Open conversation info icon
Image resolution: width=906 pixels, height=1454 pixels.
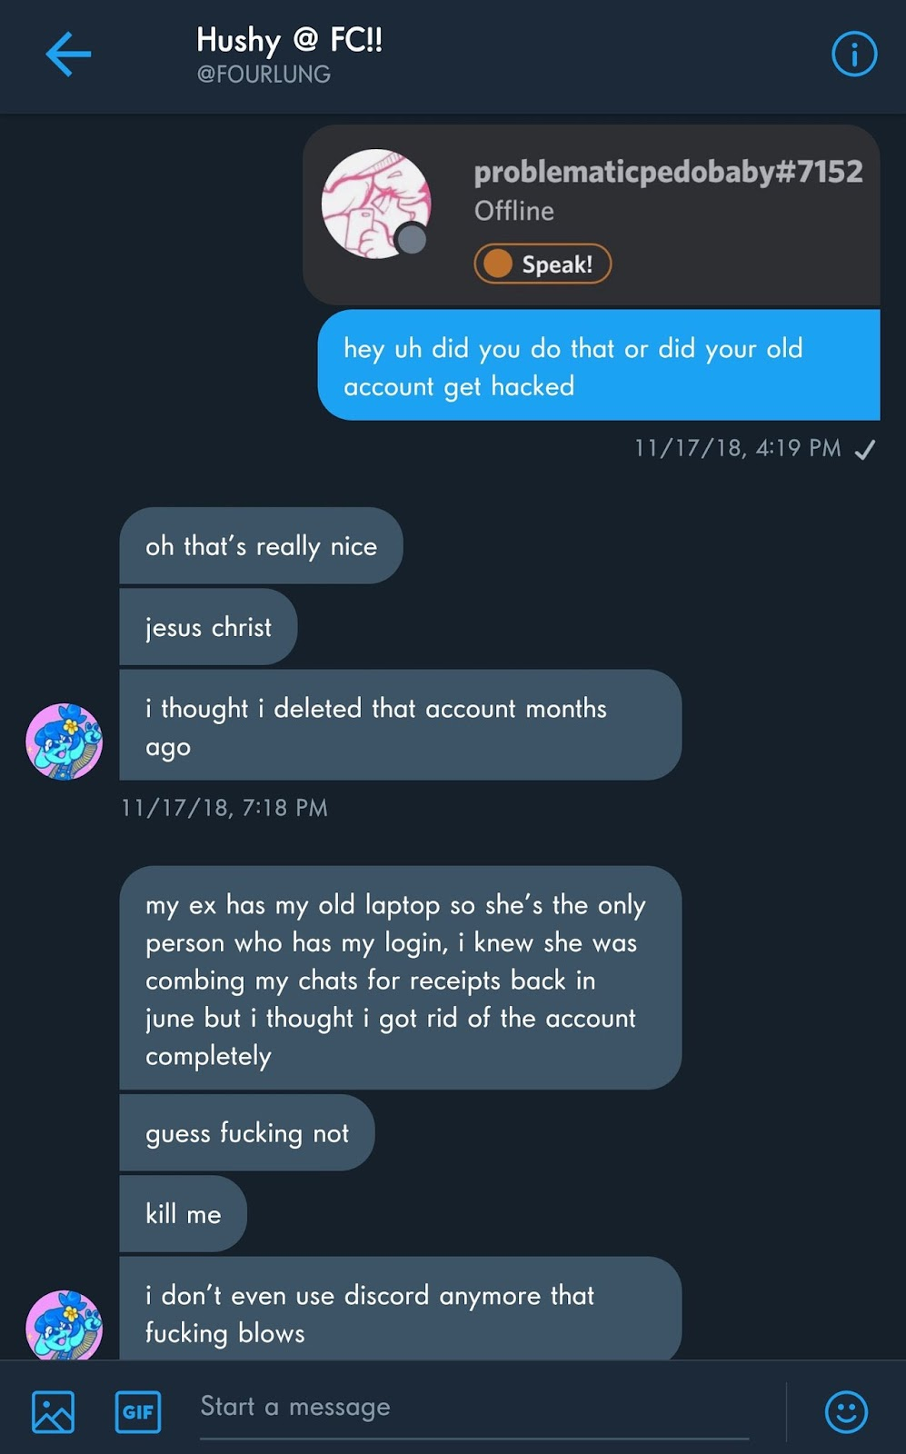coord(854,55)
